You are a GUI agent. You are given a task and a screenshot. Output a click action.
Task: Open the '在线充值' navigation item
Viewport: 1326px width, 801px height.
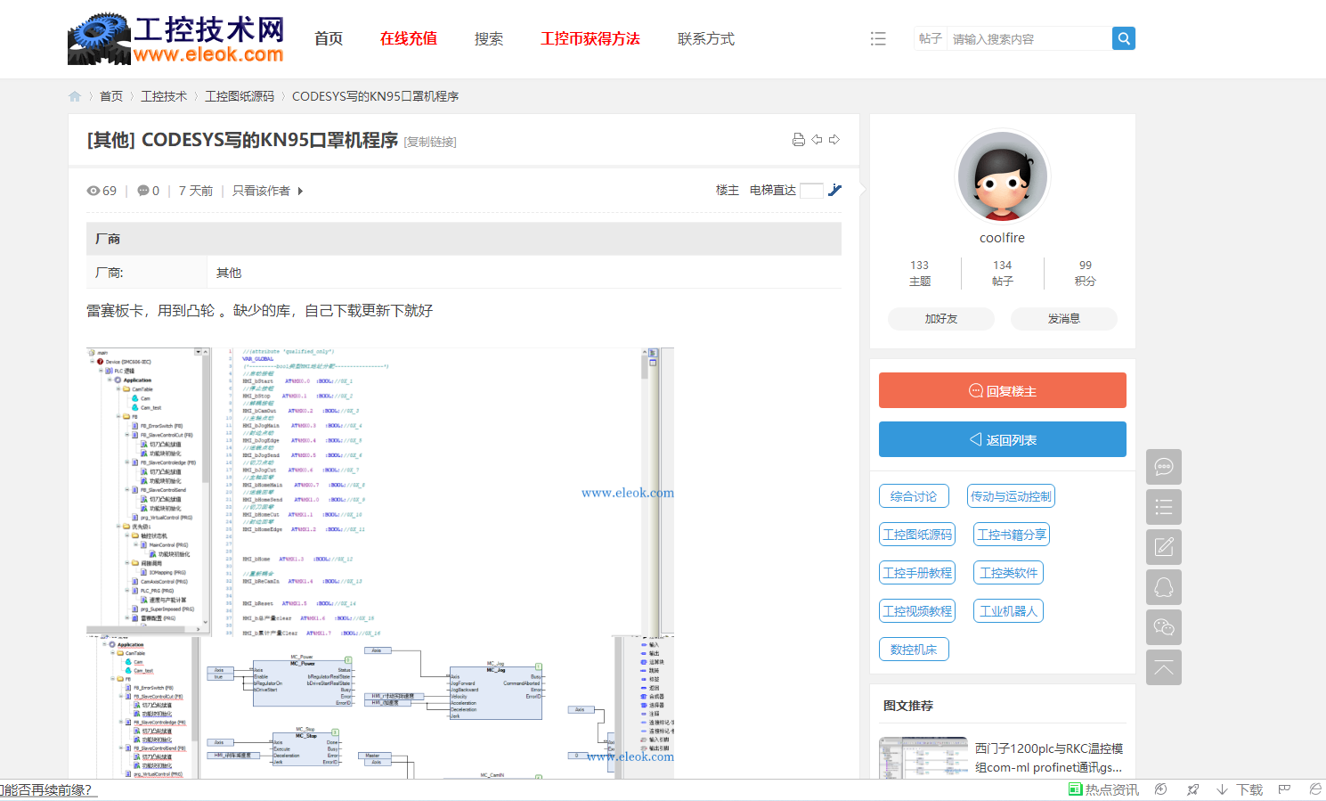(409, 38)
